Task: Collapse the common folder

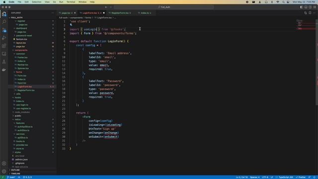Action: click(32, 54)
